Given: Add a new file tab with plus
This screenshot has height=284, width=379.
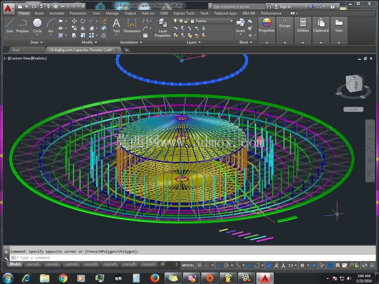Looking at the screenshot, I should click(126, 50).
